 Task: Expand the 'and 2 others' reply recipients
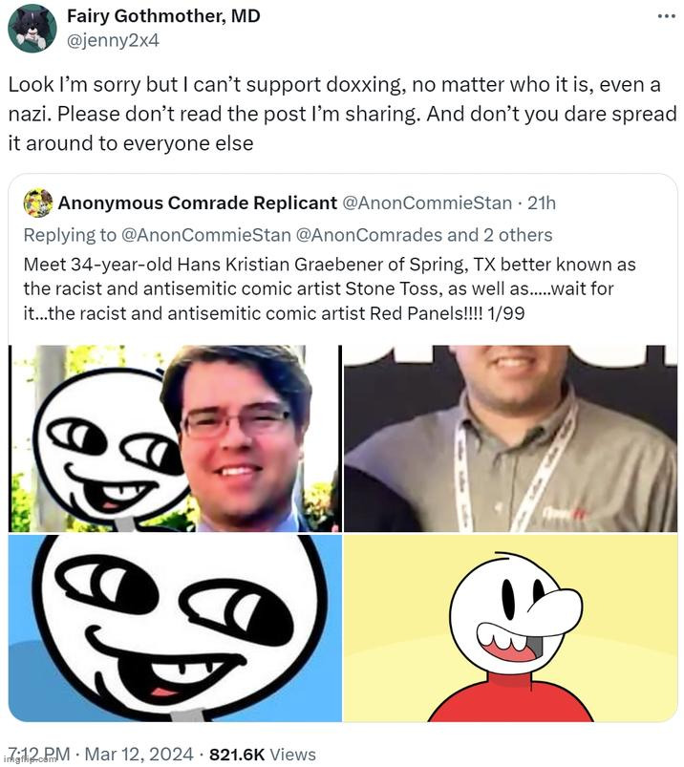coord(500,235)
